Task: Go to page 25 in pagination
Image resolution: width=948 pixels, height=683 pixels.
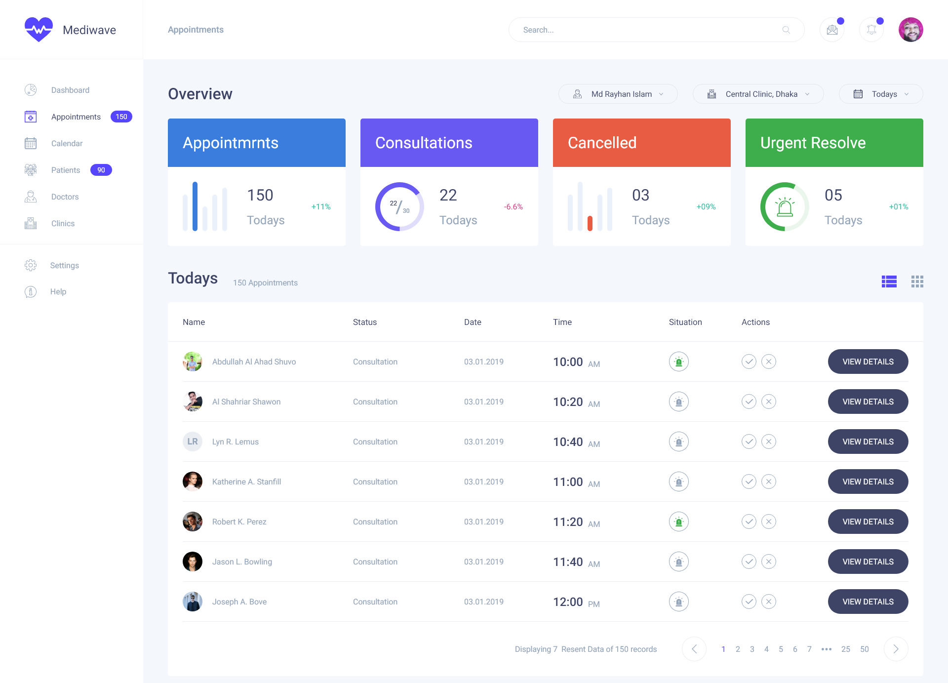Action: (846, 649)
